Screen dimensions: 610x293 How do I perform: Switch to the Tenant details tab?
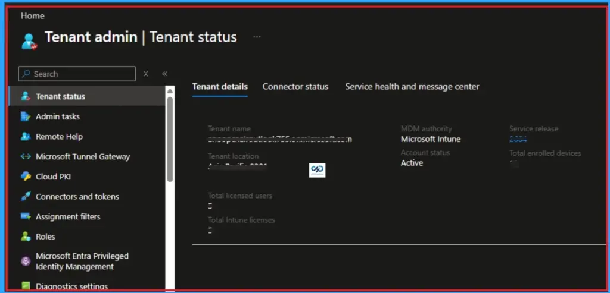pos(220,87)
